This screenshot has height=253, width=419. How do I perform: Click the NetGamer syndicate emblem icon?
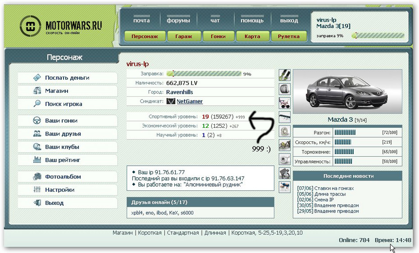(x=170, y=101)
